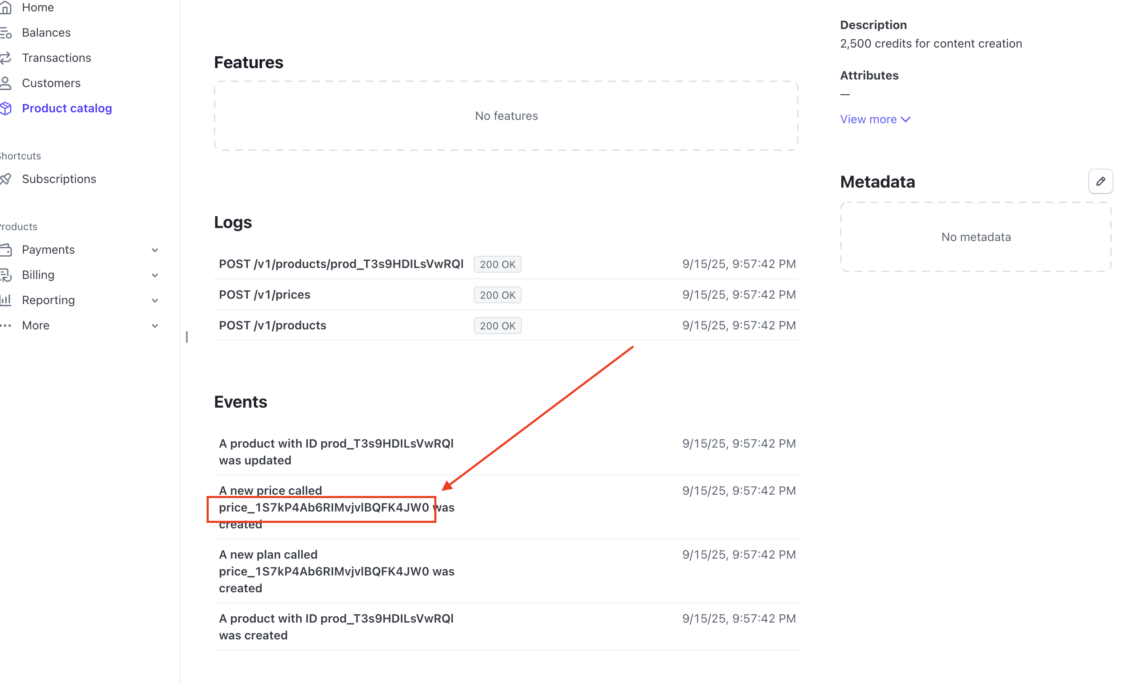Click the More ellipsis icon

coord(5,326)
